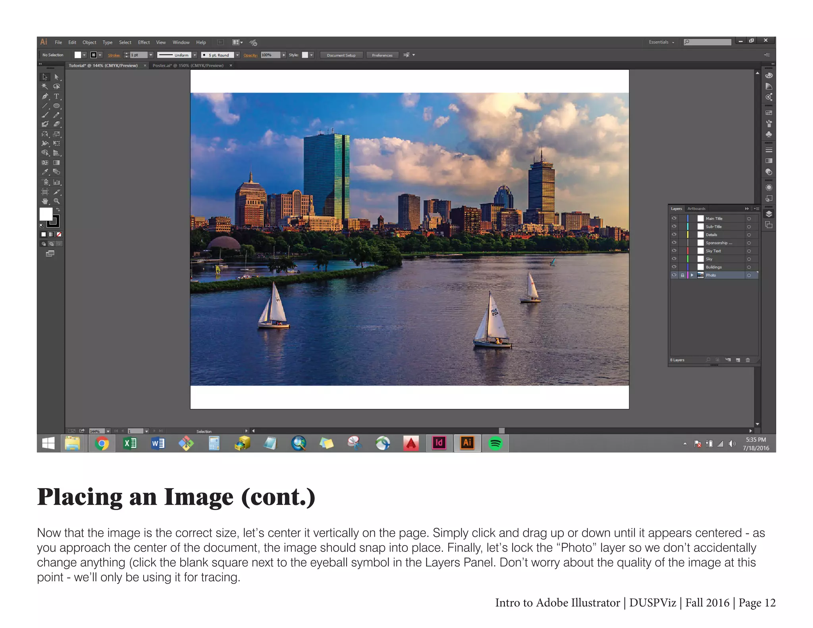Image resolution: width=813 pixels, height=628 pixels.
Task: Select the Selection tool black arrow
Action: (45, 77)
